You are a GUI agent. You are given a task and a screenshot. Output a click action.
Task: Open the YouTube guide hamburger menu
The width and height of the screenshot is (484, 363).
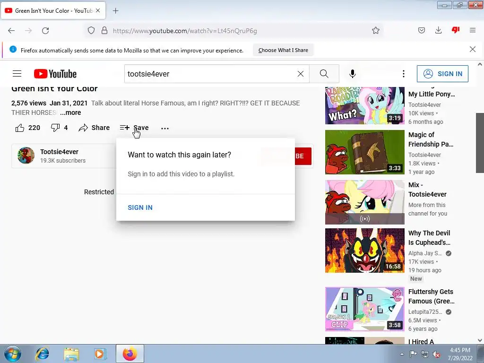click(17, 74)
